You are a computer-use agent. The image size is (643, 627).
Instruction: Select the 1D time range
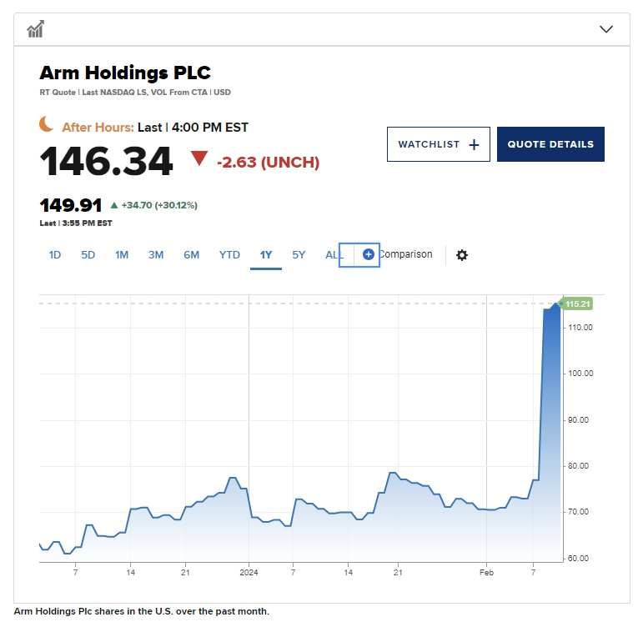[55, 255]
